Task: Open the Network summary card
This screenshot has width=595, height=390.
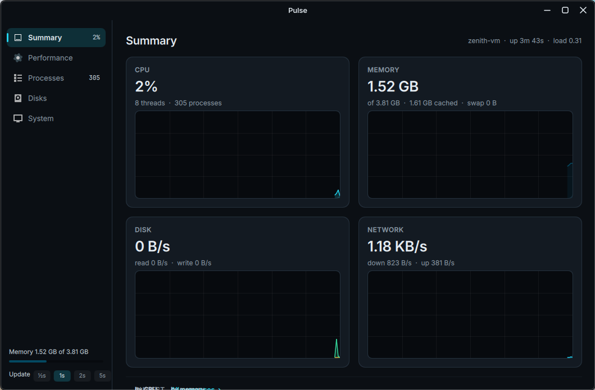Action: (x=470, y=292)
